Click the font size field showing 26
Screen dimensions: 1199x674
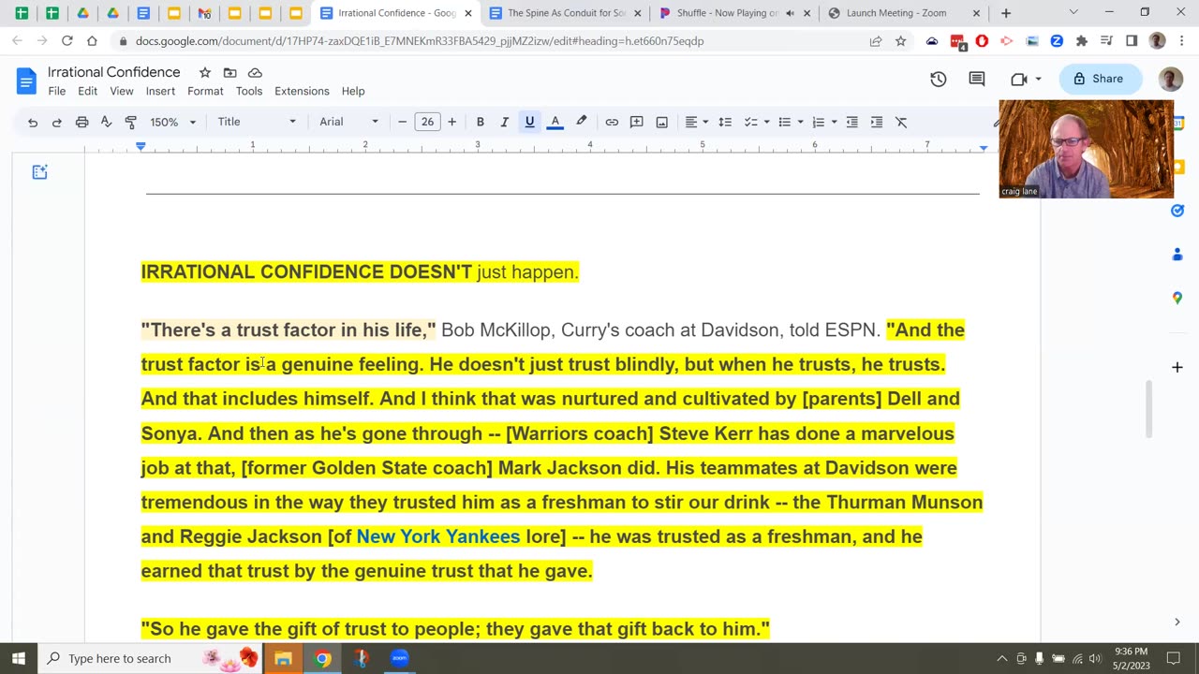pos(427,122)
